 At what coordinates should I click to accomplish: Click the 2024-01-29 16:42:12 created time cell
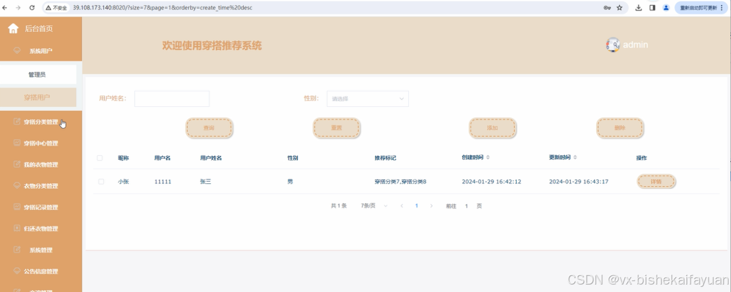tap(491, 182)
